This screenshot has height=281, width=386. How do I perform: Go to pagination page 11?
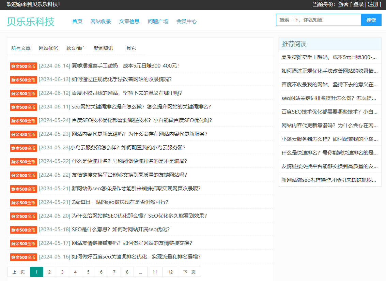pos(155,272)
